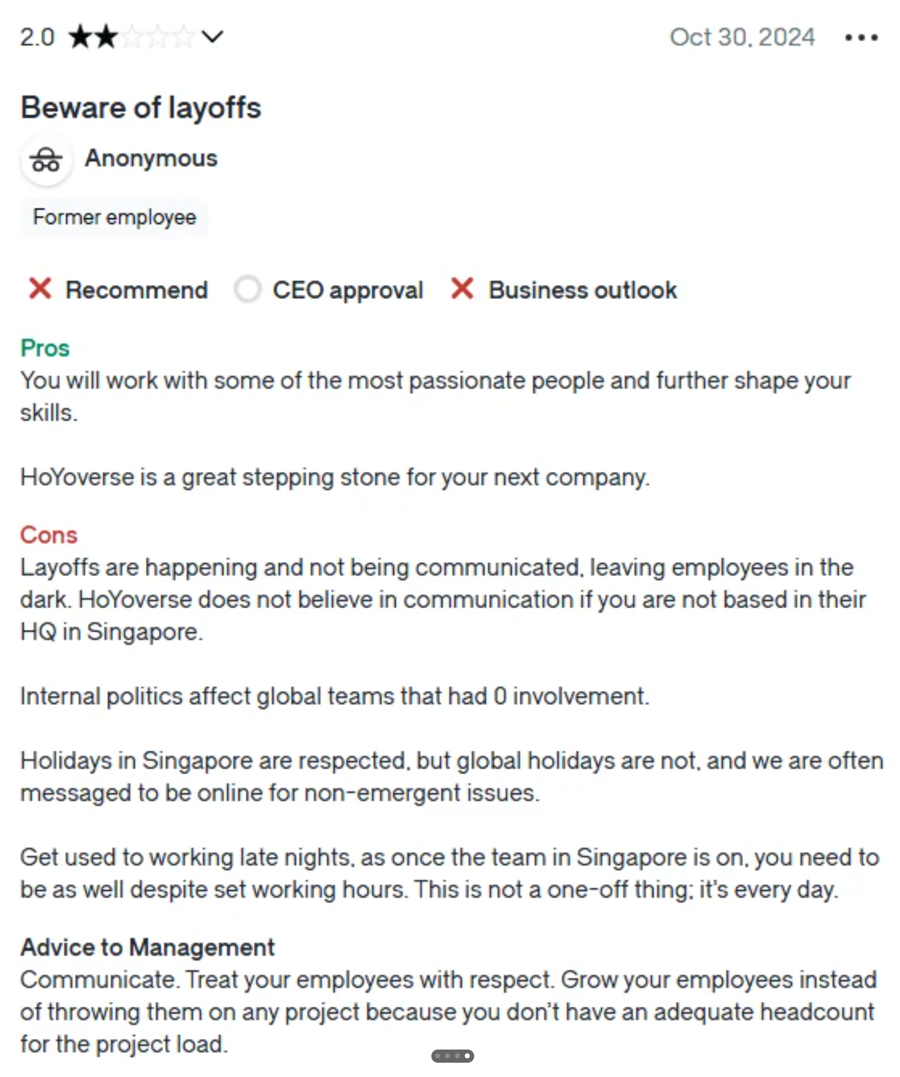Click the "Anonymous" reviewer name
This screenshot has width=900, height=1077.
151,158
